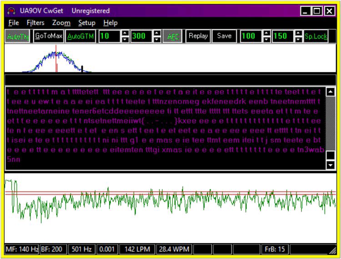The image size is (341, 259).
Task: Decrease the 100 value with down arrow
Action: (x=266, y=40)
